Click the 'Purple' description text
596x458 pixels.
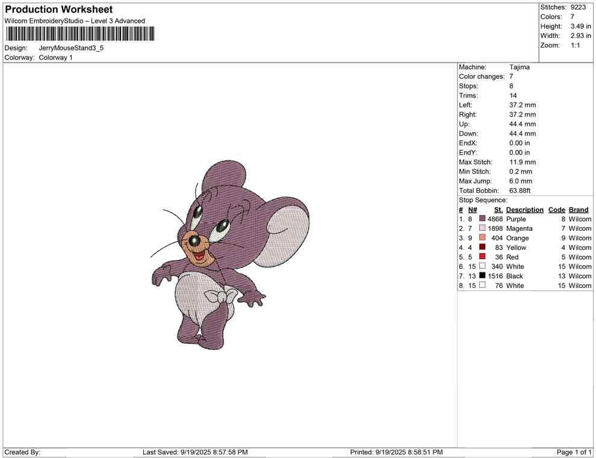point(516,219)
